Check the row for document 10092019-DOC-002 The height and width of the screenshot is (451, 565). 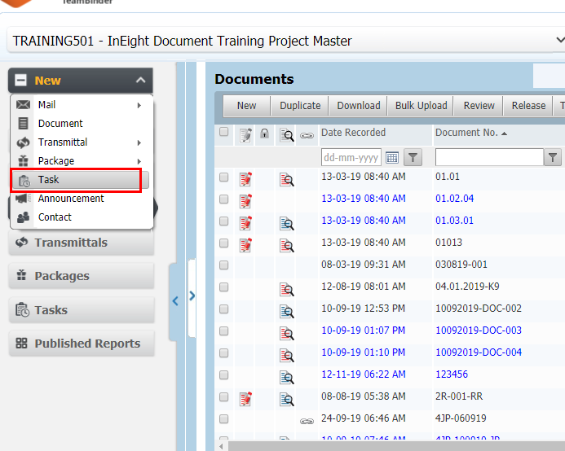click(x=223, y=309)
